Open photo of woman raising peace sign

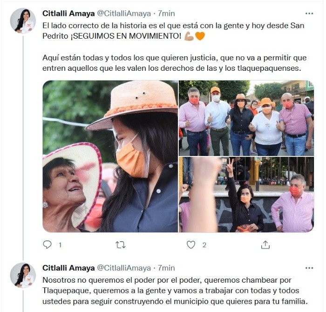(246, 195)
